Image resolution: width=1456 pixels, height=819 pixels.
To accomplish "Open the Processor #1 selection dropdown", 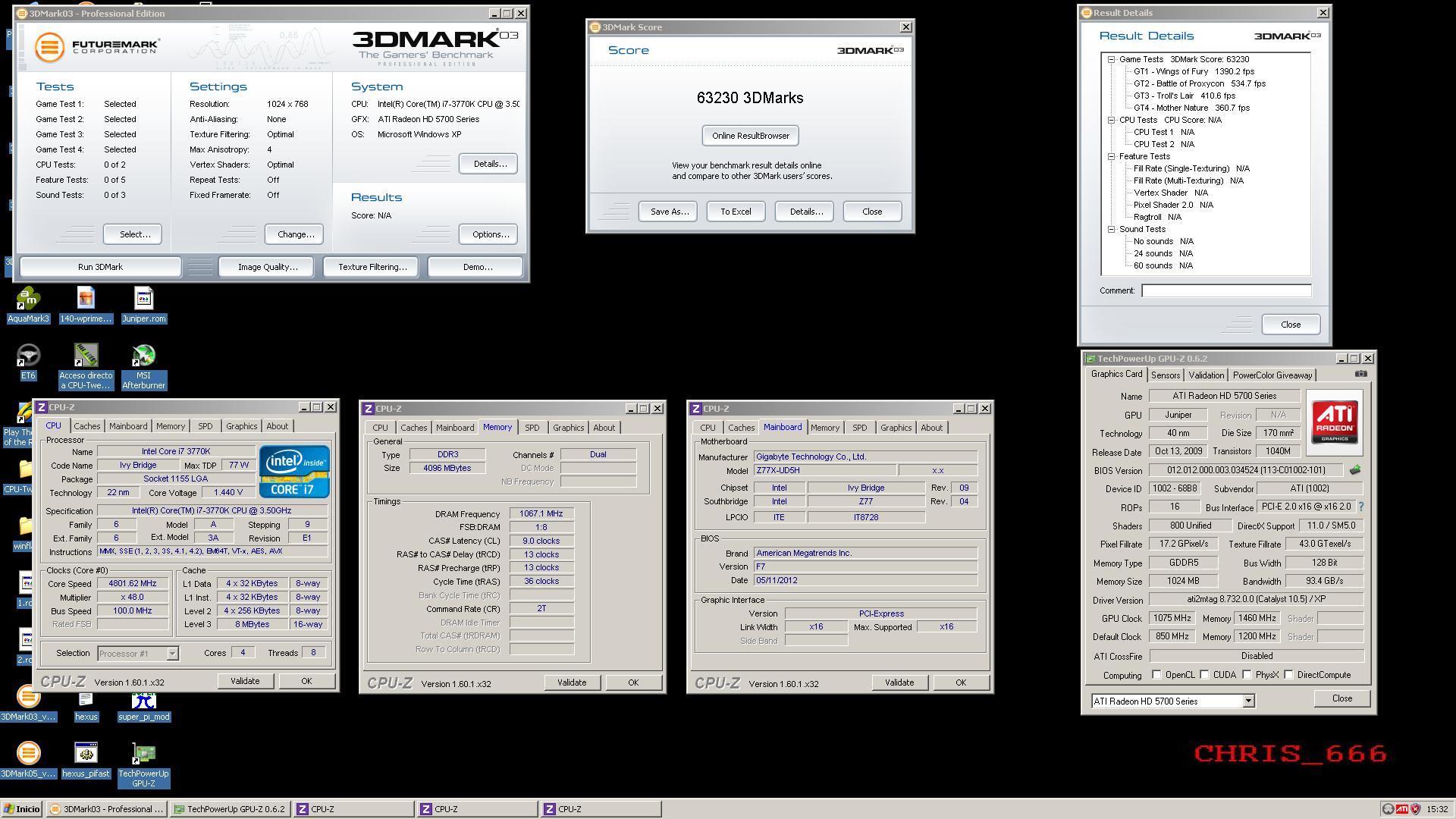I will (x=172, y=653).
